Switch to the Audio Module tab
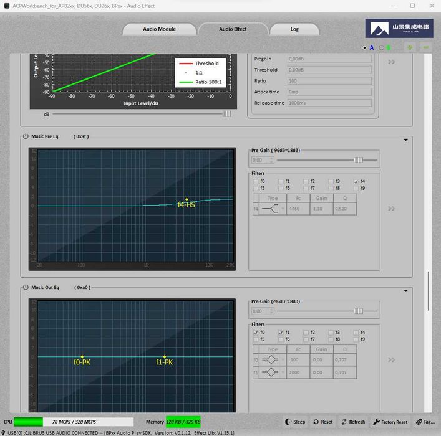 159,29
